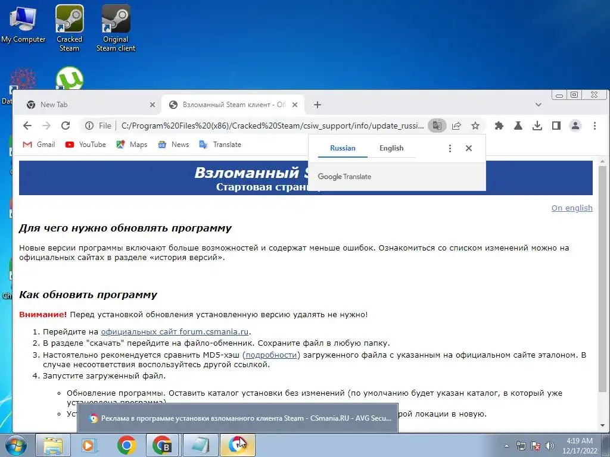Click the share page icon

(456, 126)
